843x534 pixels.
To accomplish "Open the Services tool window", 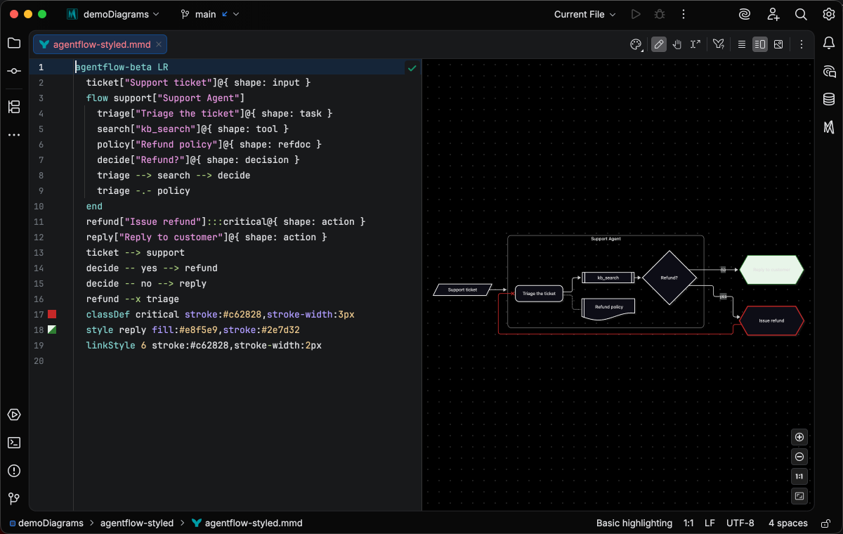I will click(14, 415).
